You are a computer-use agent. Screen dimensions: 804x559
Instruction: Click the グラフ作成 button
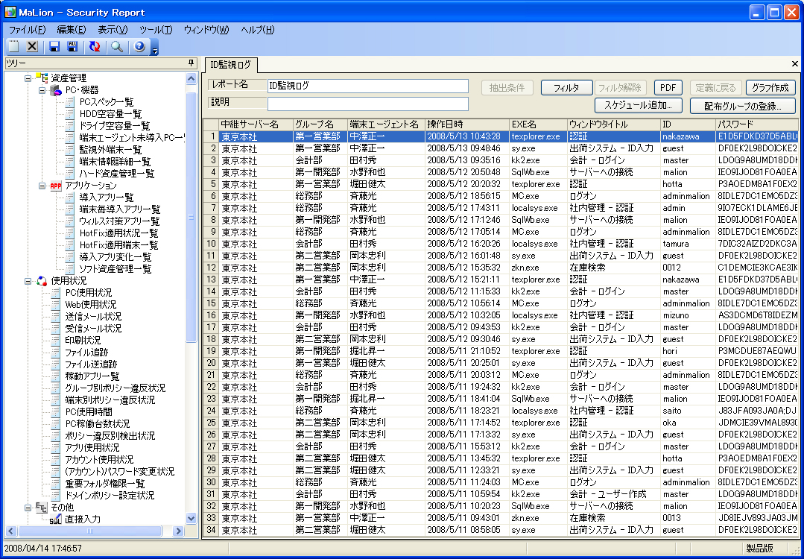tap(770, 88)
